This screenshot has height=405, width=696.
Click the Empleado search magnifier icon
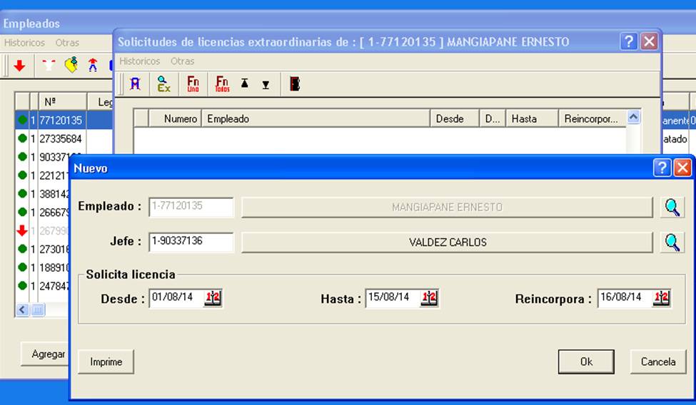pyautogui.click(x=672, y=207)
